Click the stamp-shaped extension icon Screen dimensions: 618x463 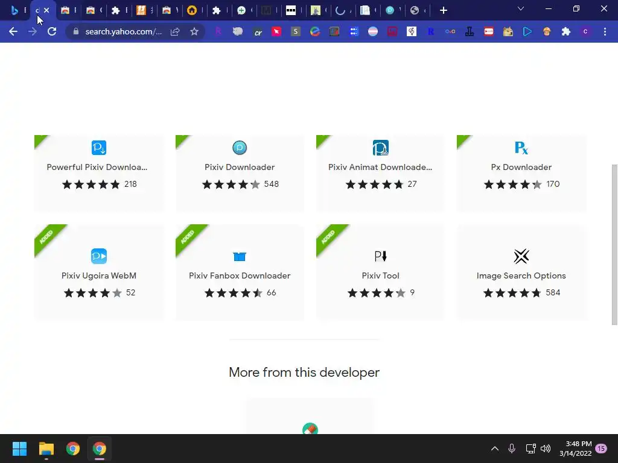470,31
